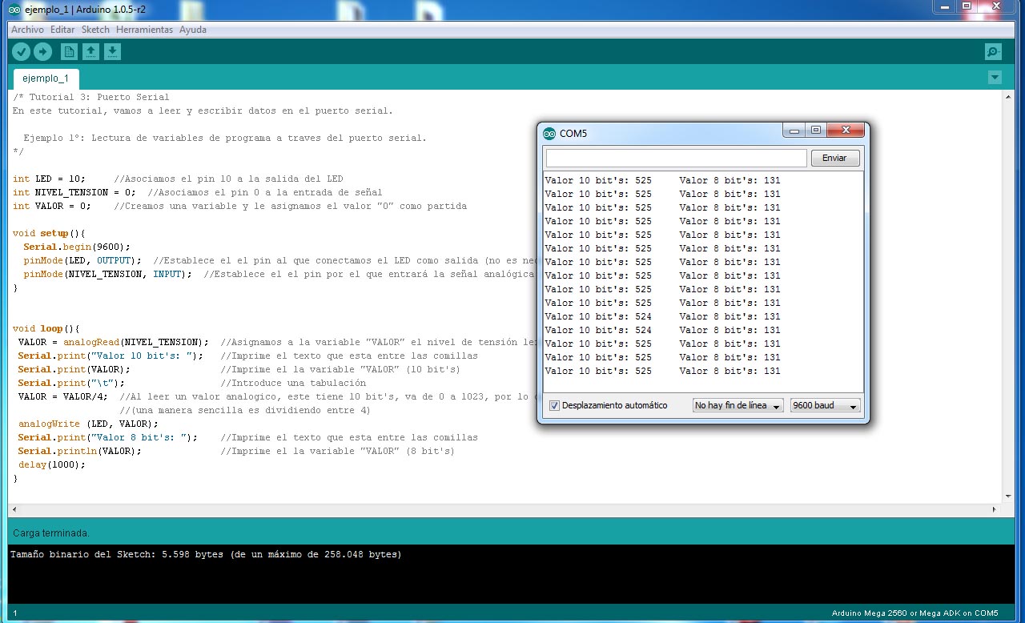Create a new sketch with the page icon
This screenshot has width=1025, height=623.
point(70,52)
